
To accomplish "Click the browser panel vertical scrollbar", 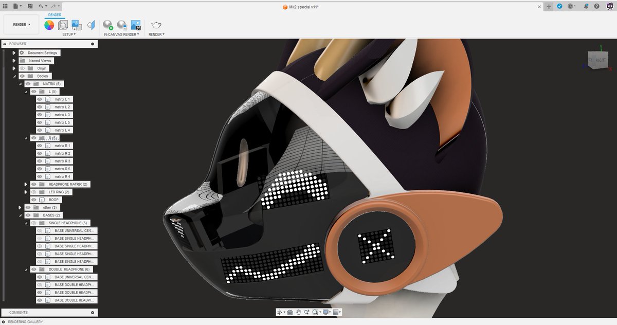I will (x=4, y=175).
